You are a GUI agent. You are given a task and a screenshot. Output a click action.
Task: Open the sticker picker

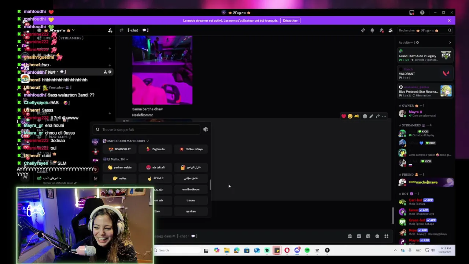click(x=368, y=236)
